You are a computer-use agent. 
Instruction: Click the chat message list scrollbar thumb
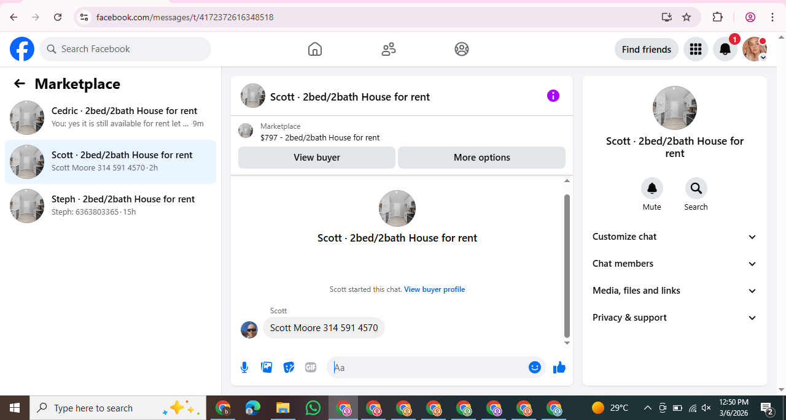click(x=567, y=265)
